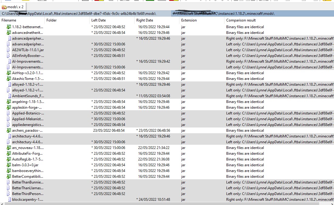Click the left-only icon for Applied-Botanics
This screenshot has height=205, width=334.
(x=9, y=113)
